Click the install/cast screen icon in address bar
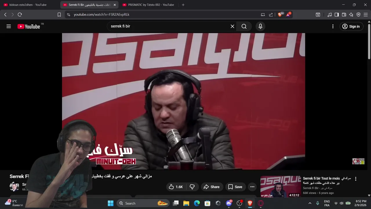371x209 pixels. point(263,15)
